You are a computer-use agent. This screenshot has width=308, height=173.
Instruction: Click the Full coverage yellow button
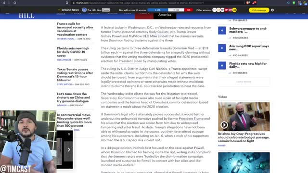pos(259,10)
